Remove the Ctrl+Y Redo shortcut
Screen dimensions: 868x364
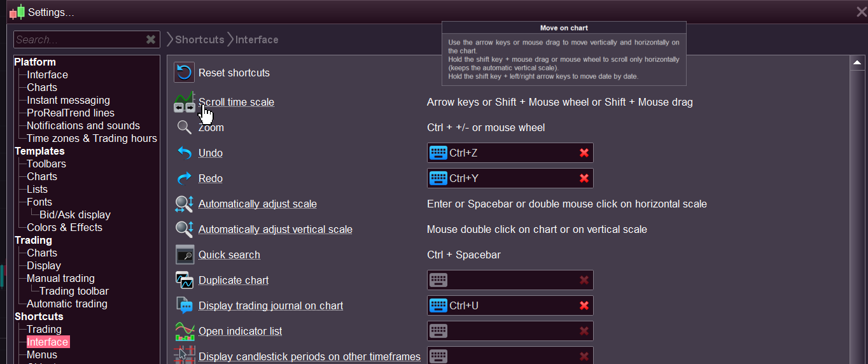click(x=584, y=178)
